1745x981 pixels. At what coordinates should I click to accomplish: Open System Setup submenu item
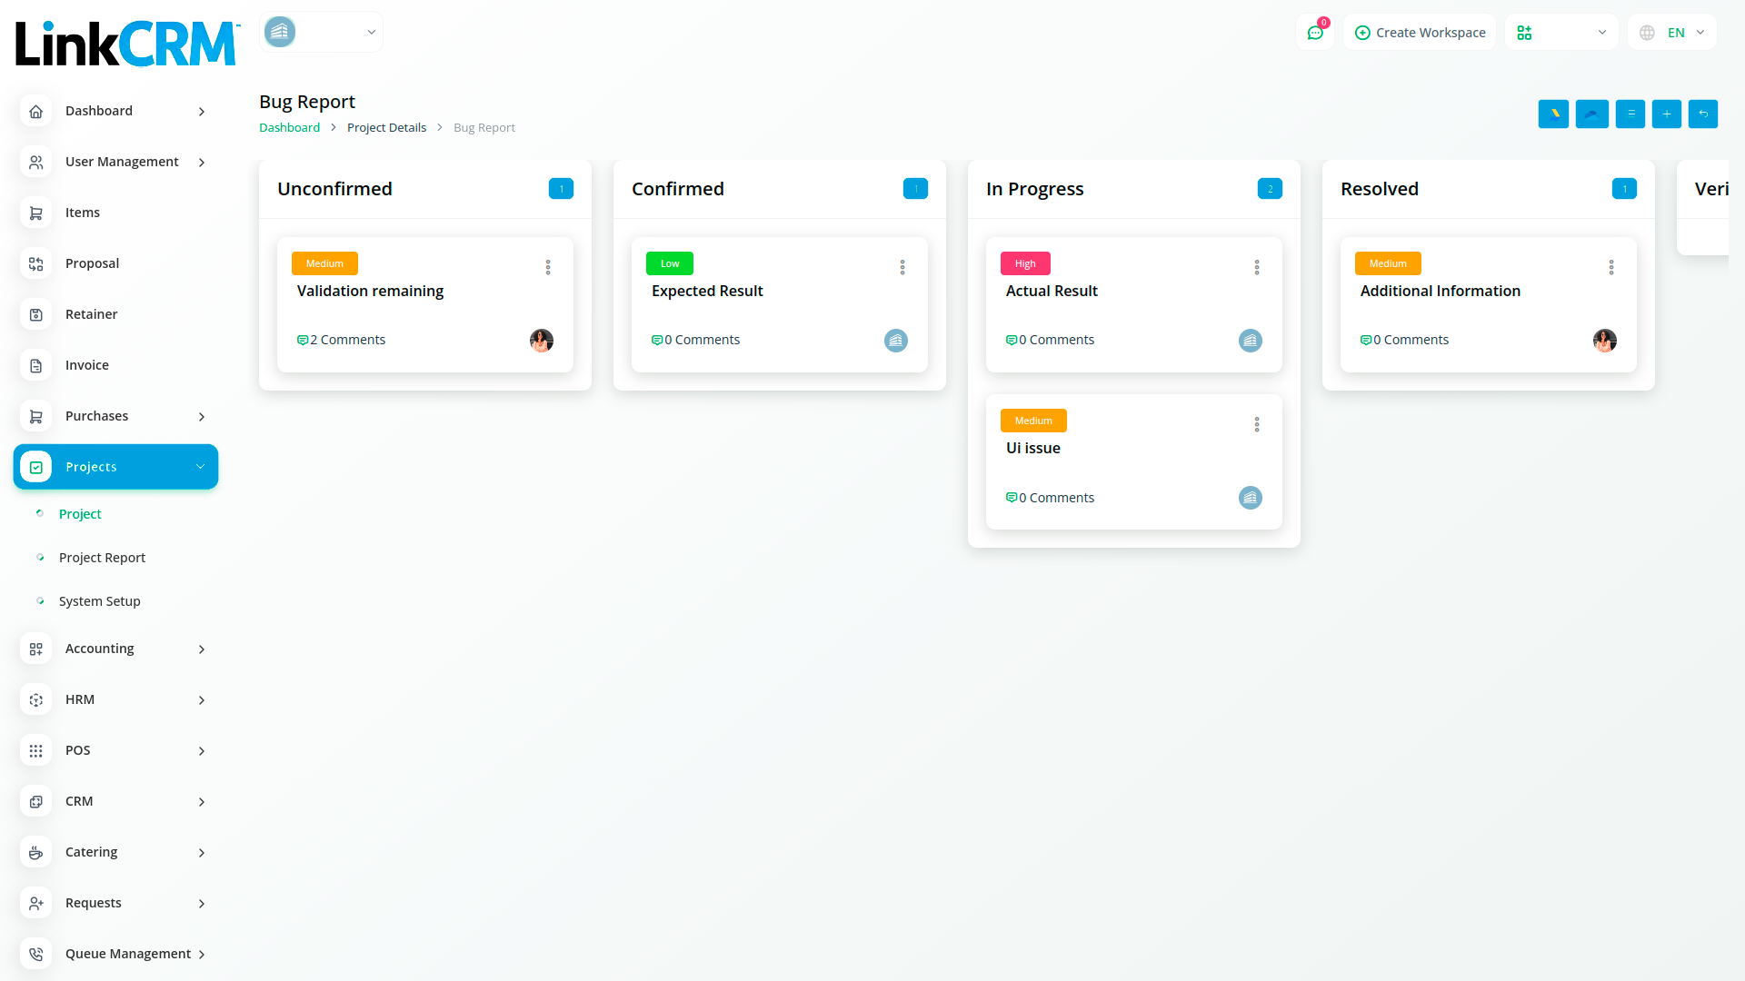(99, 601)
